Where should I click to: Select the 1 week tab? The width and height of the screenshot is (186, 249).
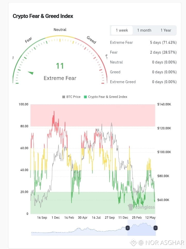click(x=122, y=30)
